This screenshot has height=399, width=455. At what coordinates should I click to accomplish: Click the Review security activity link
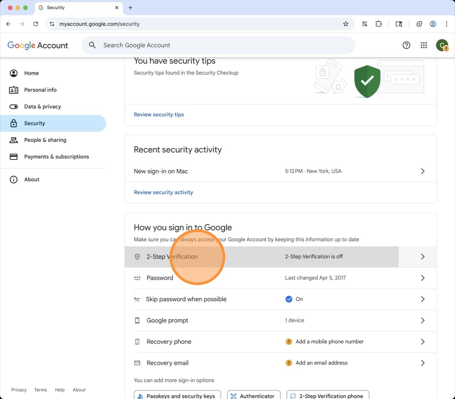click(x=163, y=192)
